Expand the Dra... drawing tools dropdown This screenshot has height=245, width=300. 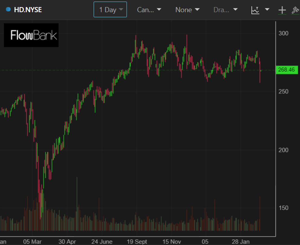[225, 10]
